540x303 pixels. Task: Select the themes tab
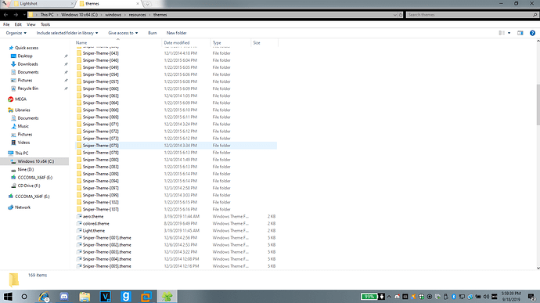point(108,4)
